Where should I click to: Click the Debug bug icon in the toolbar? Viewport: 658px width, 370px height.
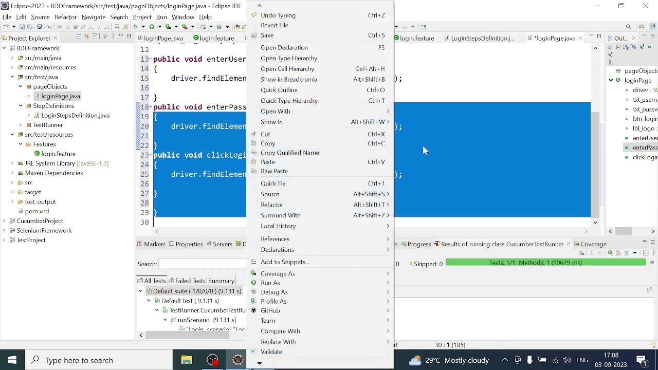pos(136,27)
